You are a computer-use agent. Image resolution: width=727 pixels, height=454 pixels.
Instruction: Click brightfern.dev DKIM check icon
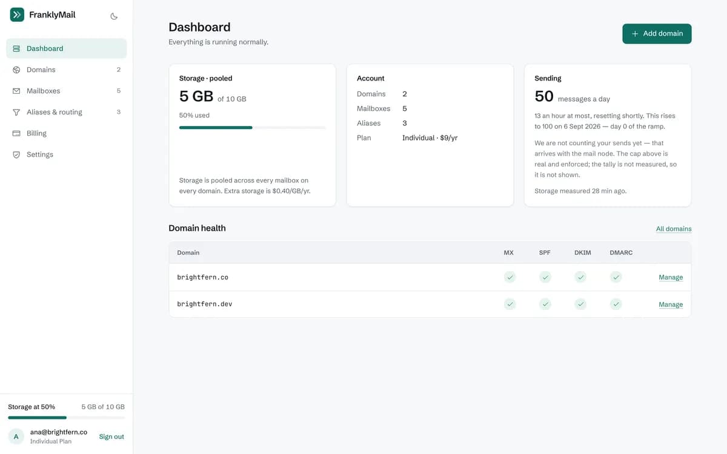coord(581,304)
